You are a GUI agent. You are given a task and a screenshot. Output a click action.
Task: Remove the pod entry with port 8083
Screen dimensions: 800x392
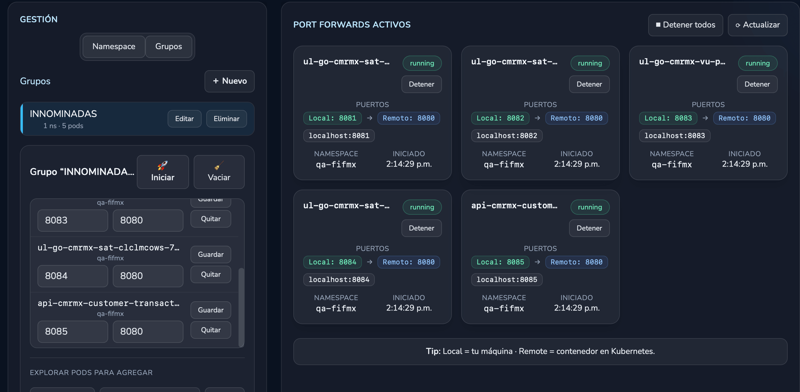tap(211, 219)
